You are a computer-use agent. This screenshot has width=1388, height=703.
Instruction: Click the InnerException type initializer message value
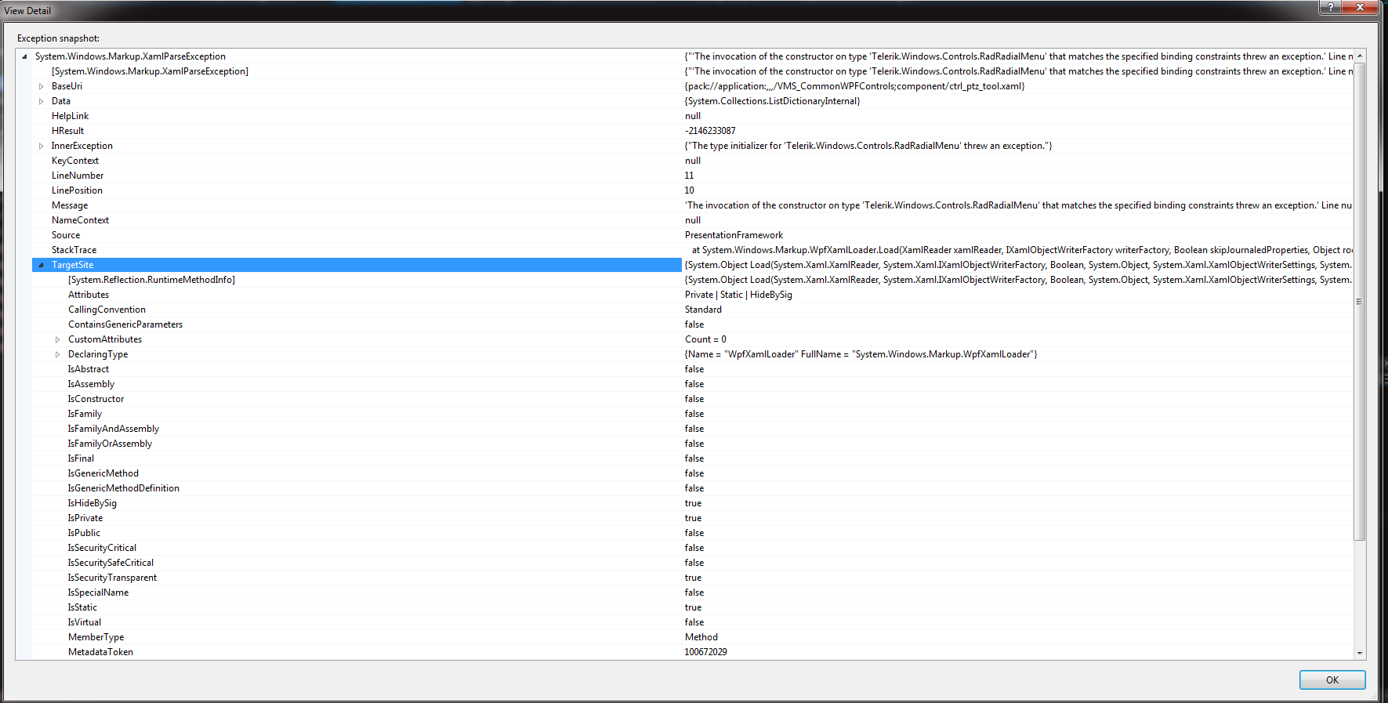(868, 146)
